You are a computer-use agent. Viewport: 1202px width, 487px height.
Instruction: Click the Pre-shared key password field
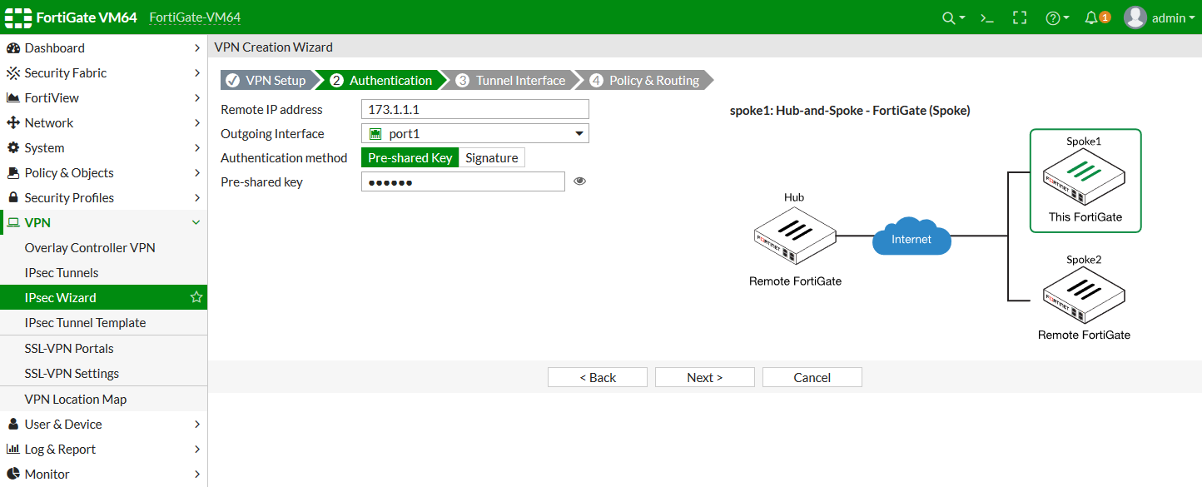[x=463, y=181]
